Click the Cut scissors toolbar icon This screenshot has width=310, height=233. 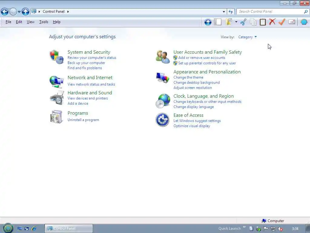243,22
